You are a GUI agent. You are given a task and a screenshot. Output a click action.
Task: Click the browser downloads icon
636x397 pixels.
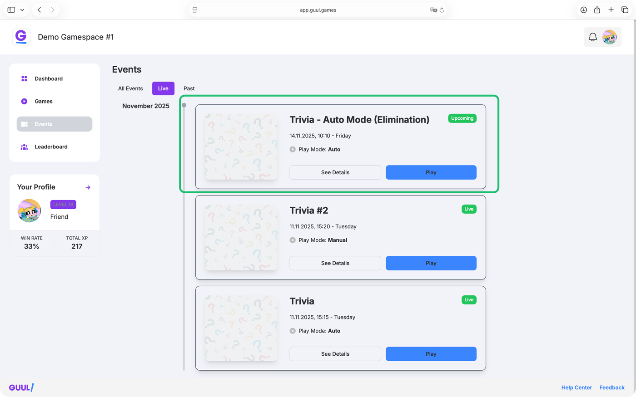click(x=584, y=10)
